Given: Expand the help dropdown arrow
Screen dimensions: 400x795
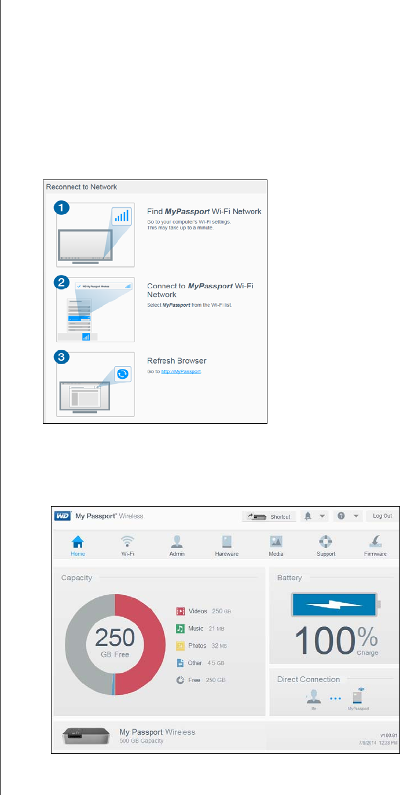Looking at the screenshot, I should (355, 516).
